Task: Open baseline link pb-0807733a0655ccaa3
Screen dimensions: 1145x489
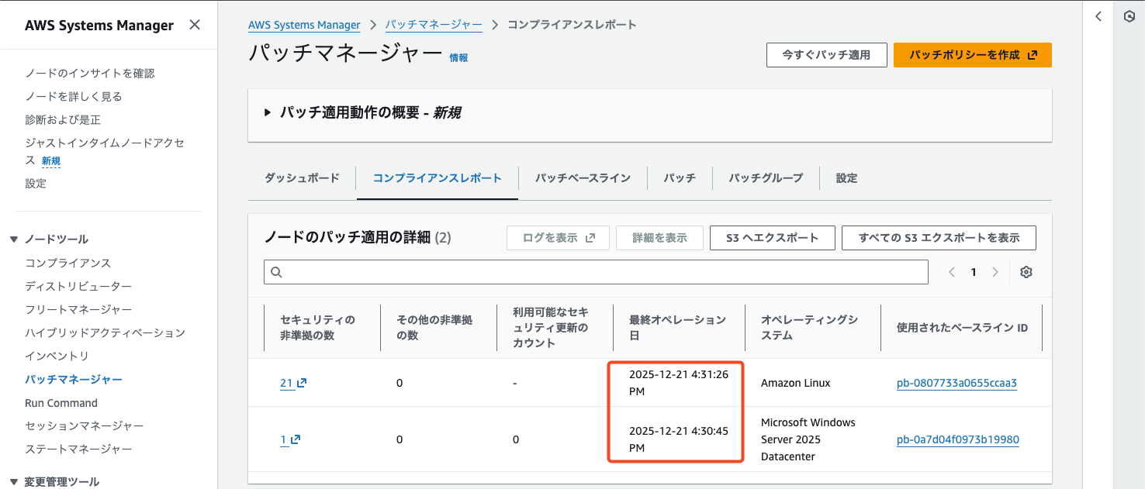Action: pyautogui.click(x=956, y=383)
